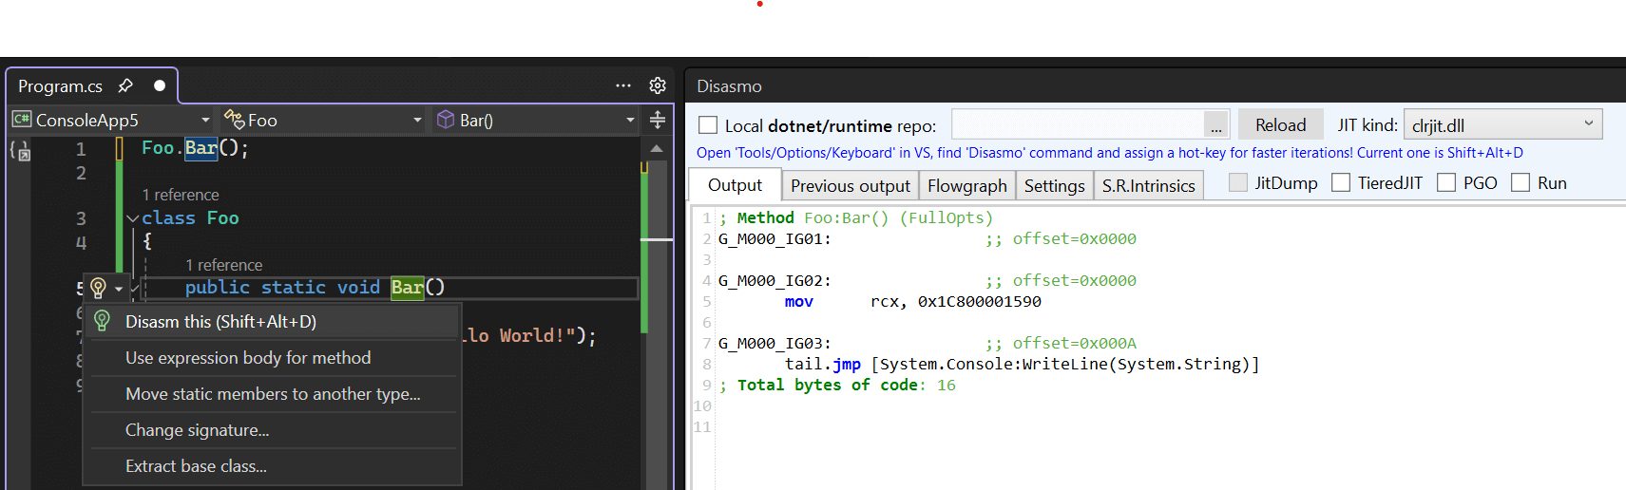Enable the Local dotnet/runtime repo checkbox
Image resolution: width=1626 pixels, height=490 pixels.
[x=708, y=125]
